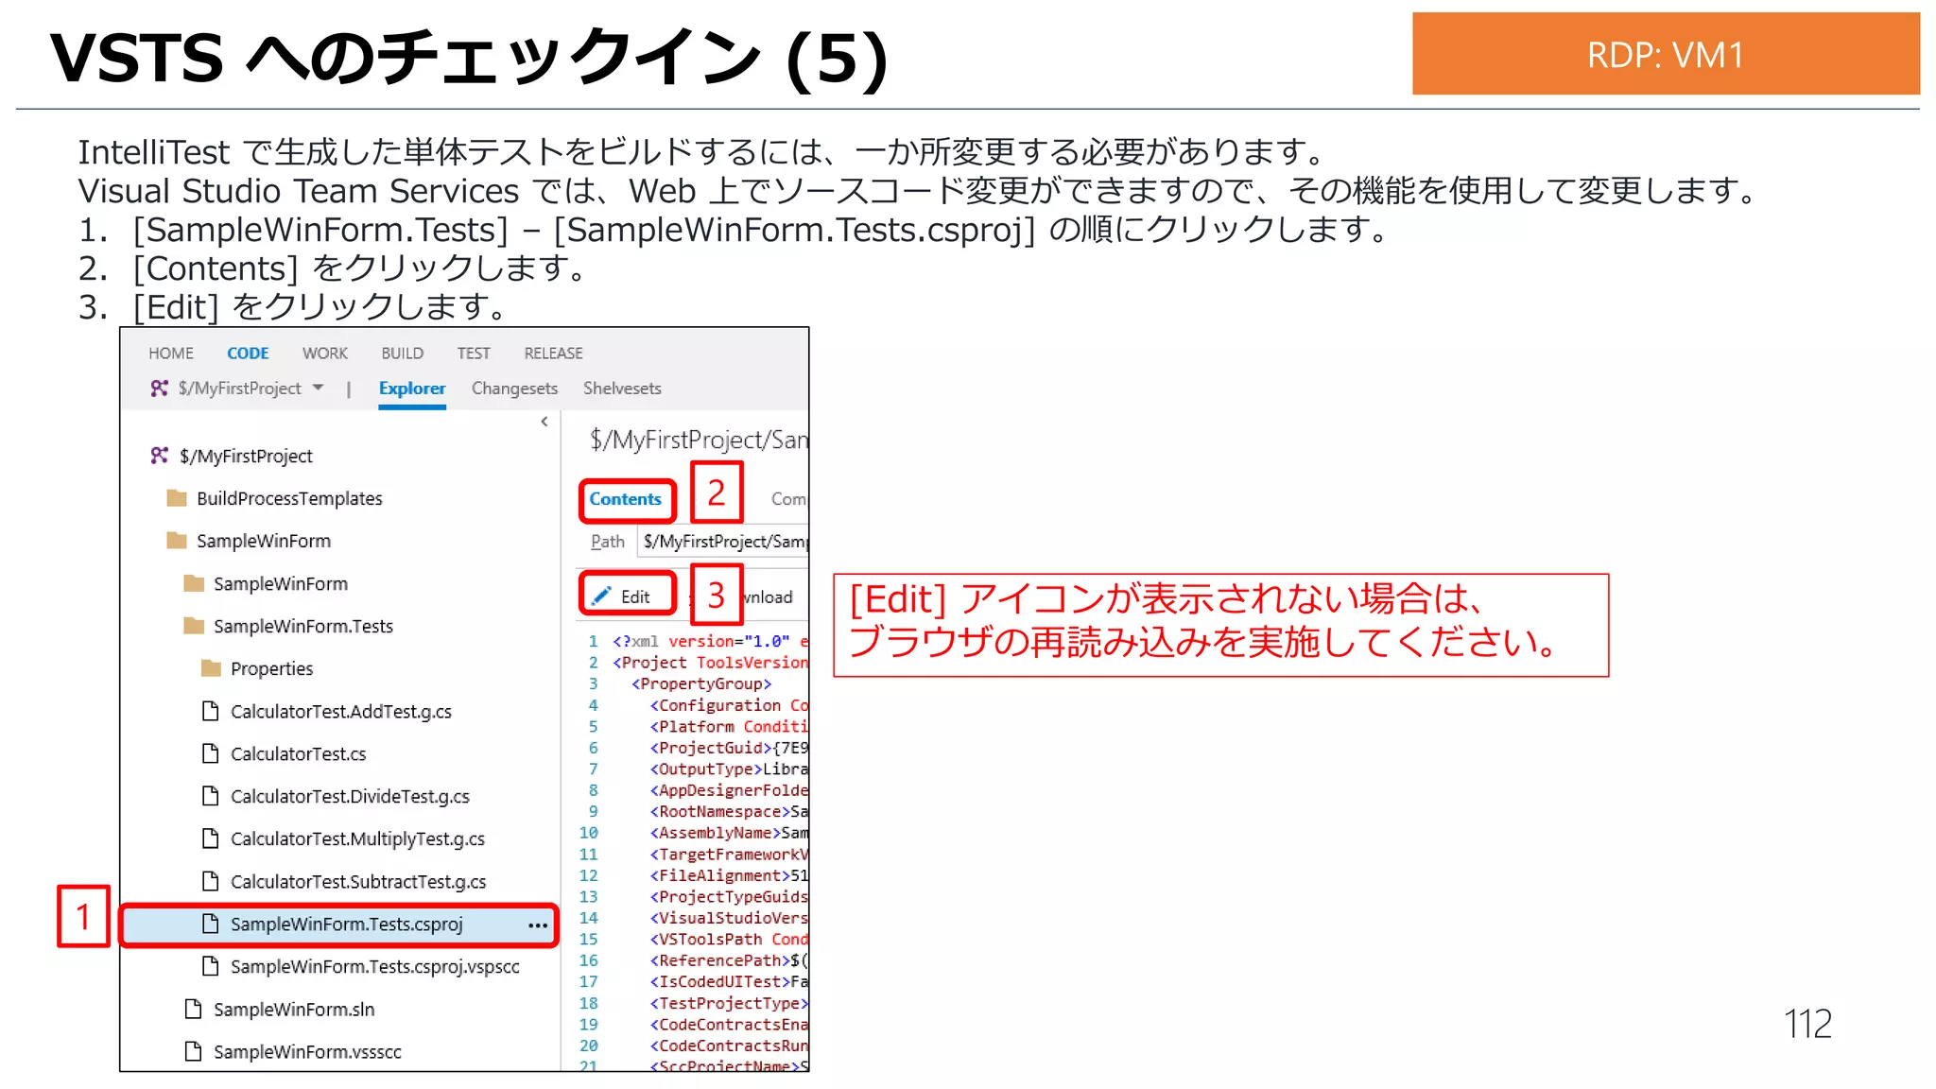
Task: Click the pencil icon on Edit
Action: [x=601, y=596]
